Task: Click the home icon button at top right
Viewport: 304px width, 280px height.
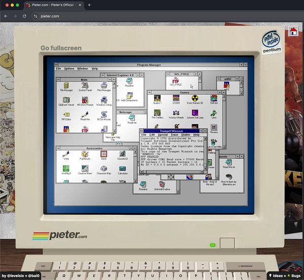Action: click(293, 31)
